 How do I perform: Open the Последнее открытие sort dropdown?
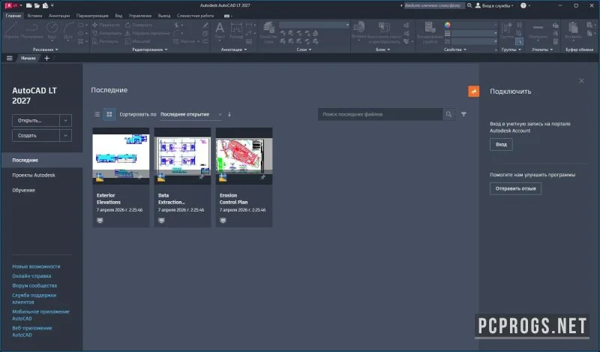pos(191,114)
